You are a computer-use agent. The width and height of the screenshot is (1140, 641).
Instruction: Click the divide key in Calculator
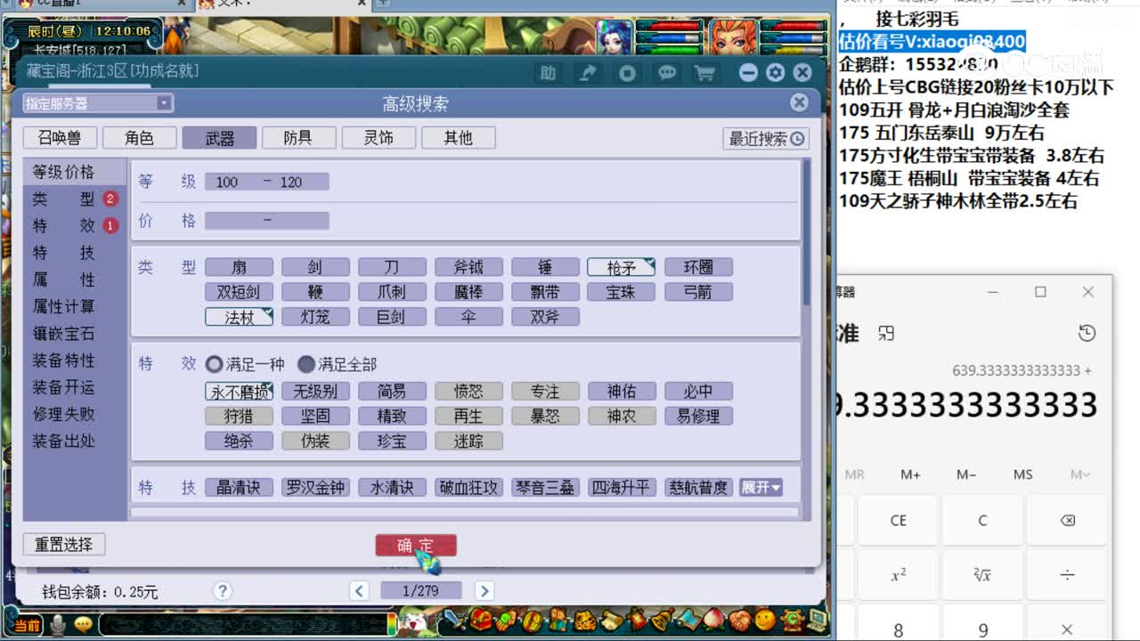(x=1067, y=575)
